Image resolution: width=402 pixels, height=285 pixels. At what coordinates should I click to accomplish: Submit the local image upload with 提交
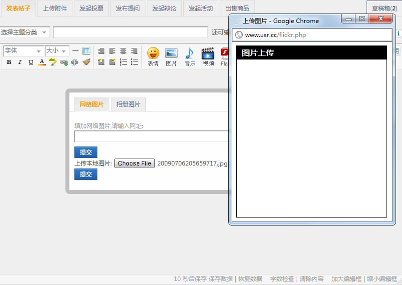pos(86,174)
